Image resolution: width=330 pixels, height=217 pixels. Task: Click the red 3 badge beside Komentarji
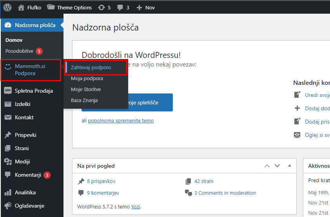[x=47, y=175]
